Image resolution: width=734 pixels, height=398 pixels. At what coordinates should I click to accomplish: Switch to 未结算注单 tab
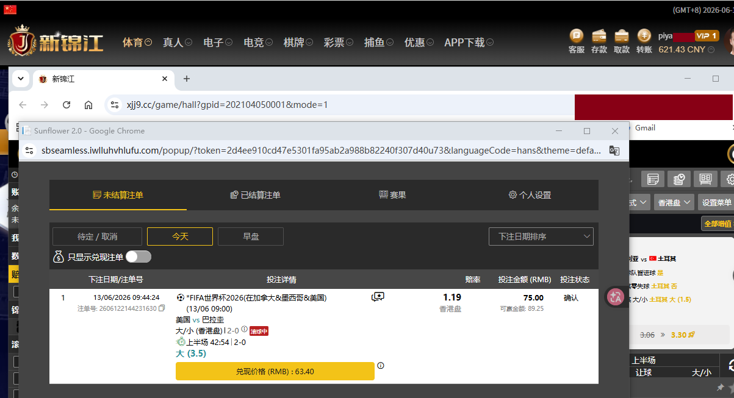[118, 195]
